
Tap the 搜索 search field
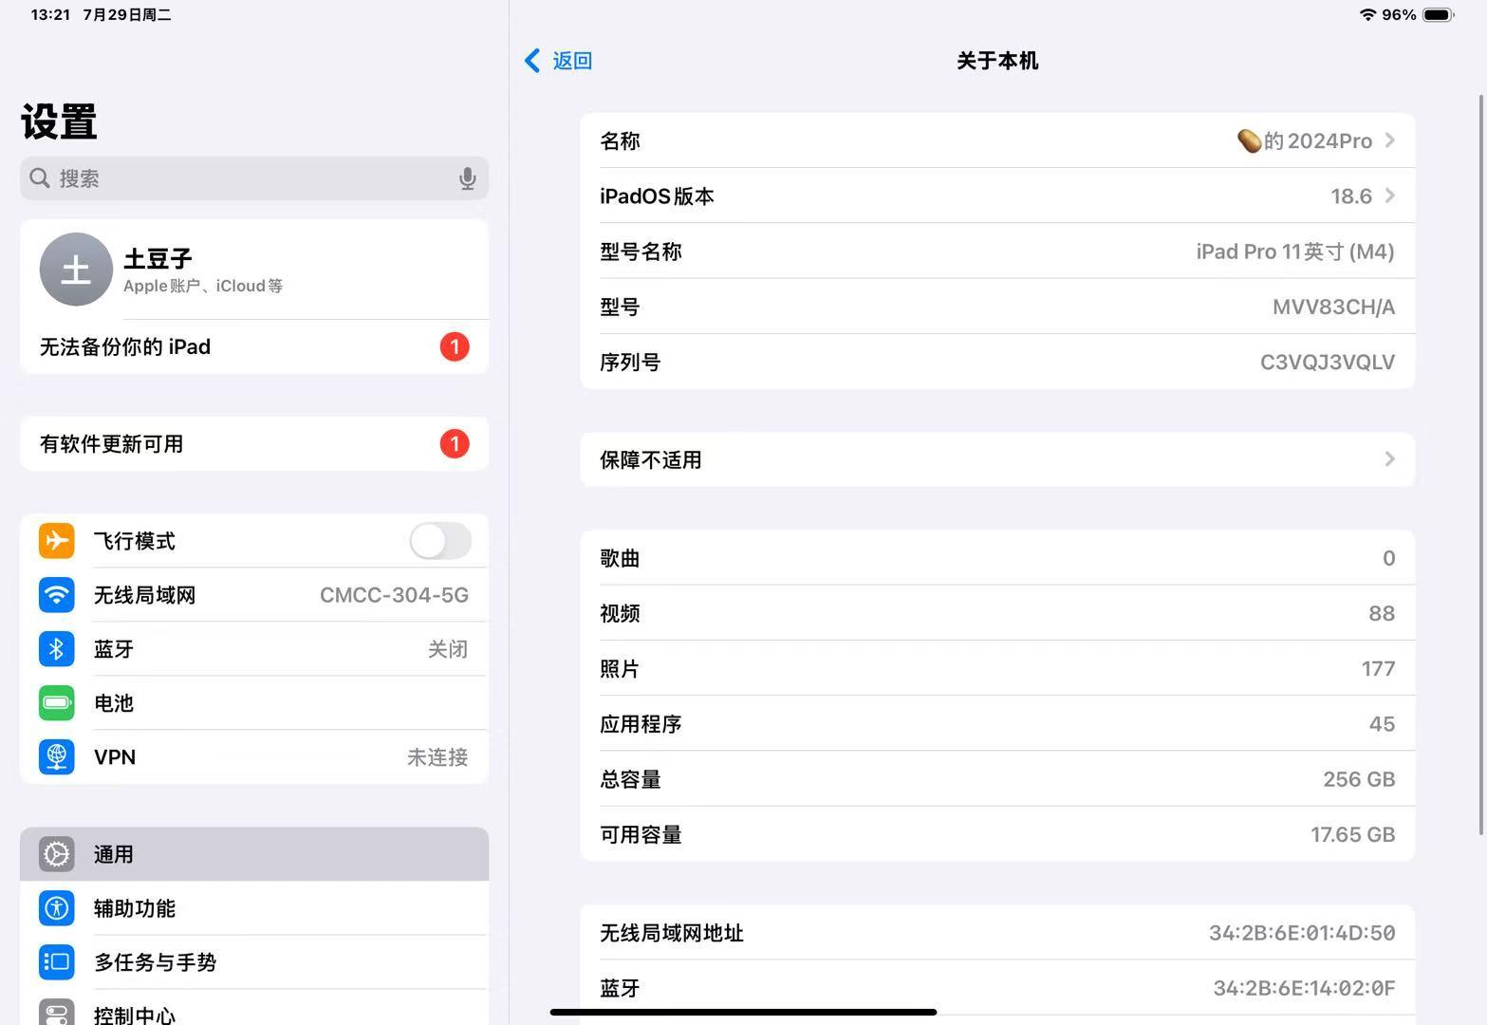coord(254,178)
